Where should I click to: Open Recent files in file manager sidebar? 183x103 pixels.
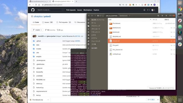coord(88,20)
